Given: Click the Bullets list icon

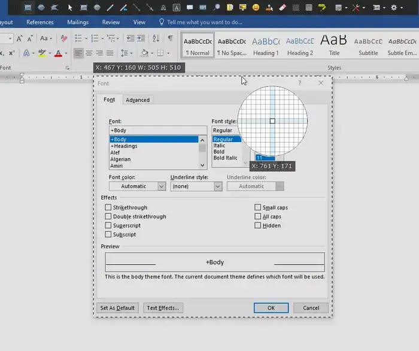Looking at the screenshot, I should (78, 38).
